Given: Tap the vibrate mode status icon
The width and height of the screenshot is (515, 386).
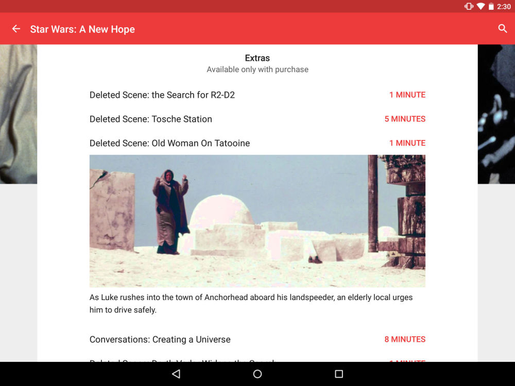Looking at the screenshot, I should click(469, 7).
